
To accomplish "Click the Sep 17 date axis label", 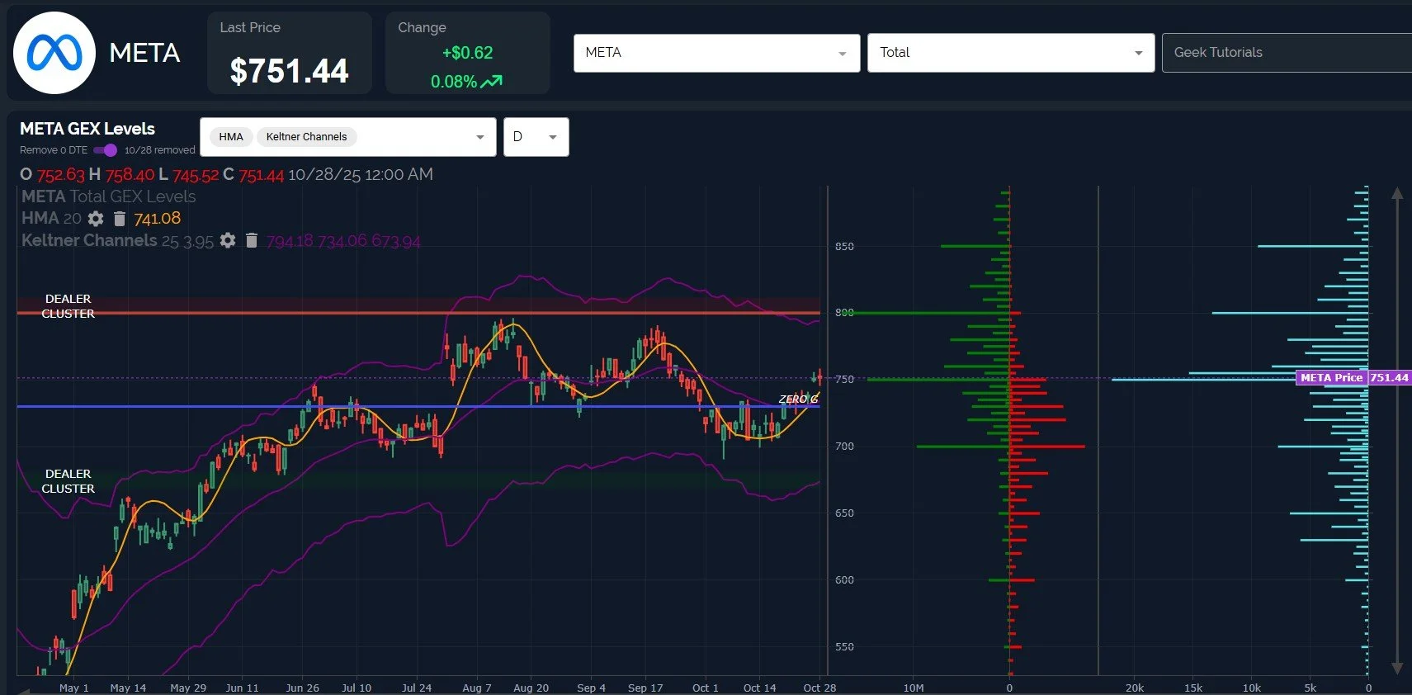I will point(645,688).
